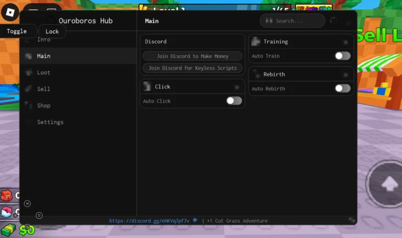Click the Lock button
This screenshot has width=402, height=238.
click(52, 31)
